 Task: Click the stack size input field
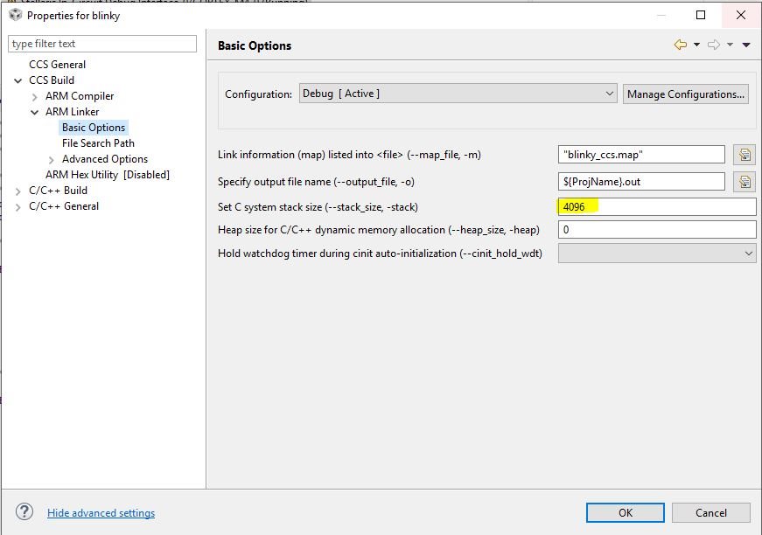pyautogui.click(x=656, y=207)
